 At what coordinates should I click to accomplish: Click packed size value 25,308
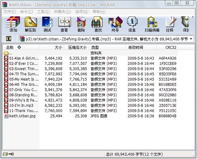81,116
